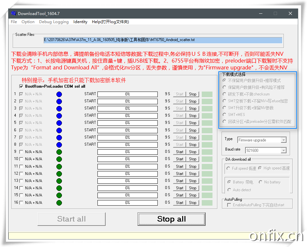This screenshot has height=247, width=307.
Task: Click the green status circle of port 12
Action: 59,174
